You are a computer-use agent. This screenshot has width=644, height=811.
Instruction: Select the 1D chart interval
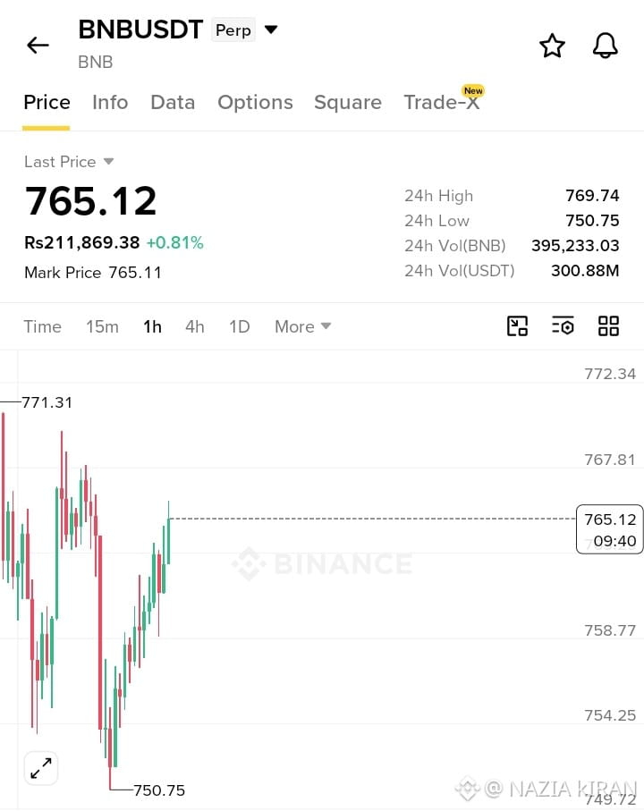[x=240, y=327]
